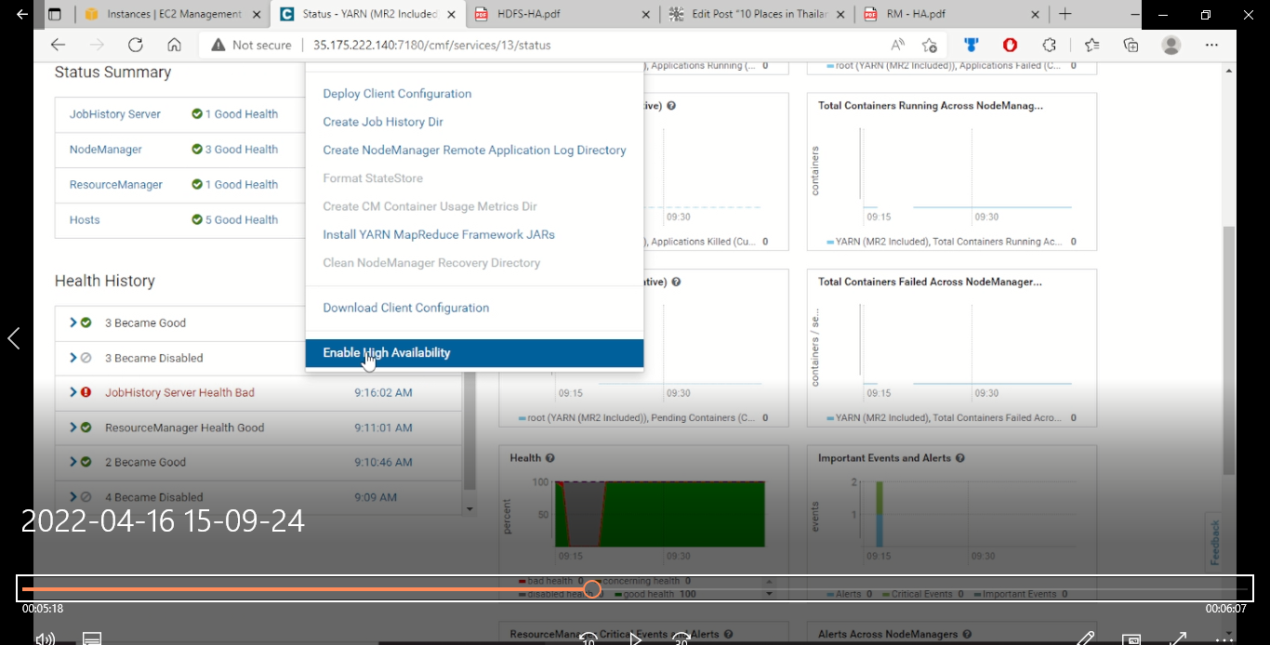Click the user profile avatar
The image size is (1270, 645).
pos(1171,45)
